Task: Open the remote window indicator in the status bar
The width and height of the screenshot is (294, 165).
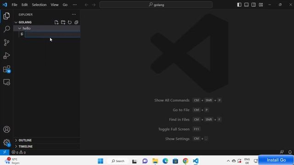Action: [x=5, y=152]
